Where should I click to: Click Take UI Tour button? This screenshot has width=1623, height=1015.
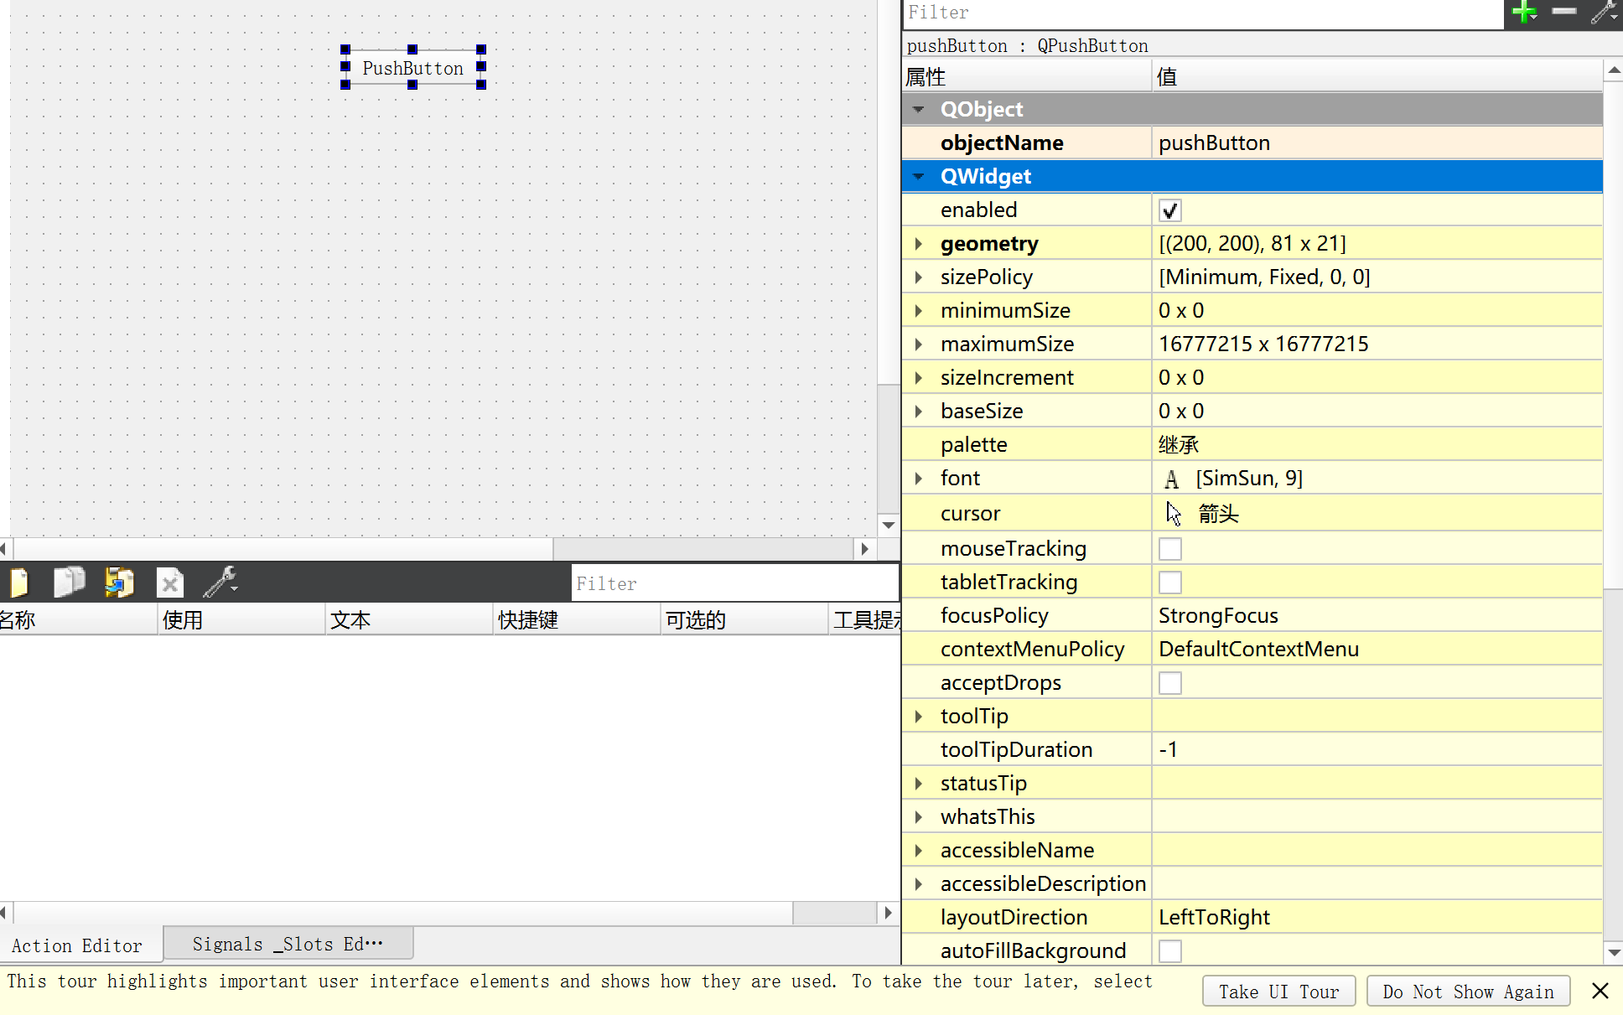click(x=1278, y=992)
